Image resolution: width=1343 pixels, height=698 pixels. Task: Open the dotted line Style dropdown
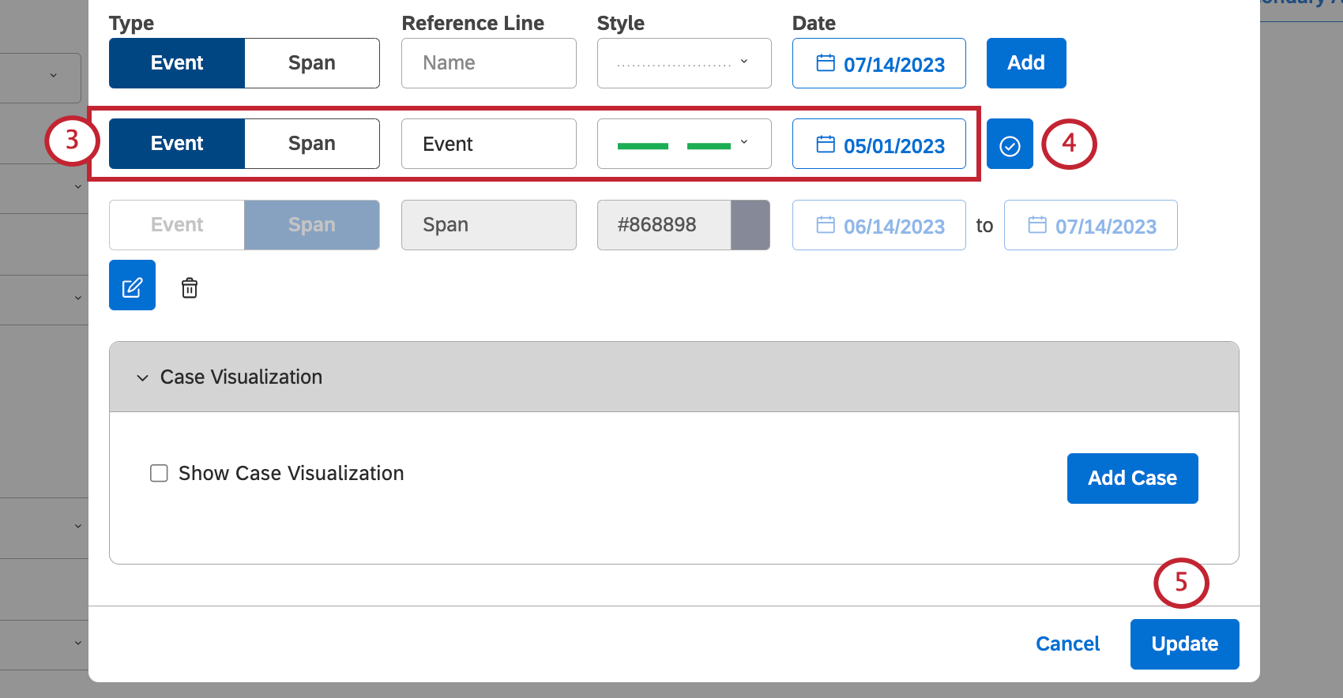(x=684, y=63)
